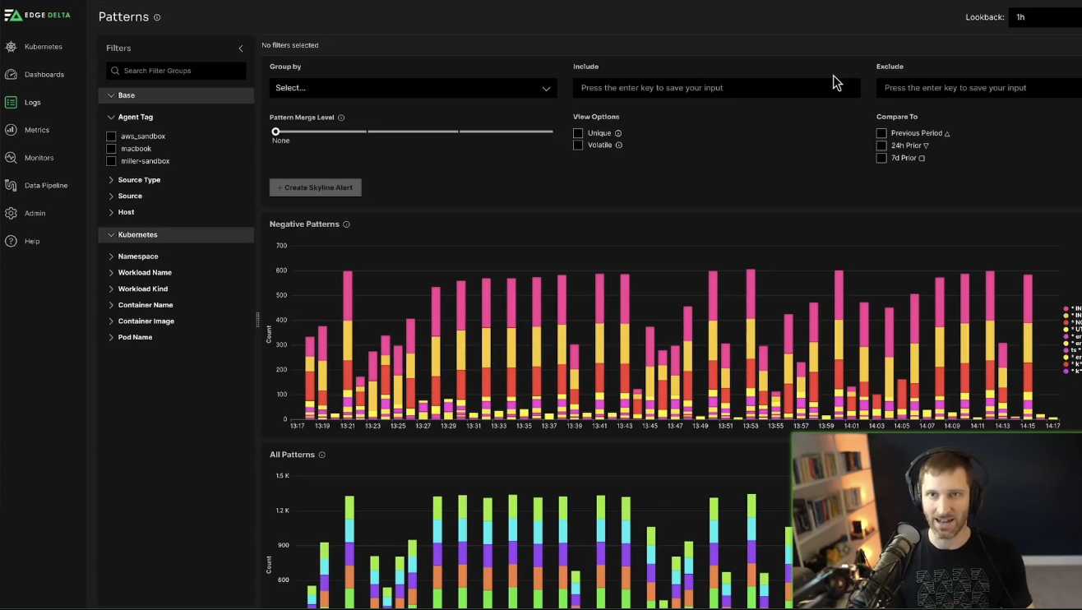This screenshot has height=610, width=1082.
Task: Check the Unique view option
Action: tap(578, 133)
